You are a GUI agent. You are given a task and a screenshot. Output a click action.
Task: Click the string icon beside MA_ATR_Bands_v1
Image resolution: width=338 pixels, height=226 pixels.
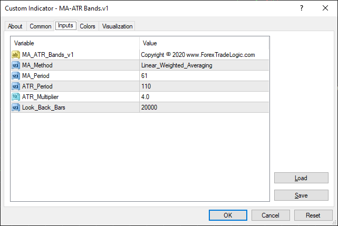[x=16, y=54]
